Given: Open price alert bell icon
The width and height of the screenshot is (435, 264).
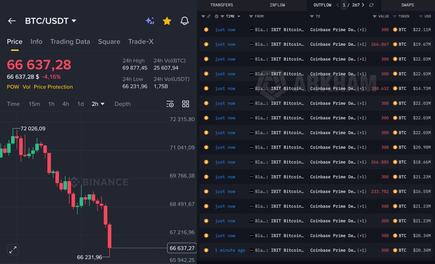Looking at the screenshot, I should 185,21.
